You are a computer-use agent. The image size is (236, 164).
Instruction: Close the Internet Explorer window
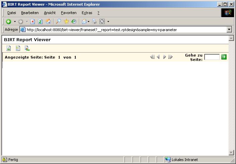231,4
